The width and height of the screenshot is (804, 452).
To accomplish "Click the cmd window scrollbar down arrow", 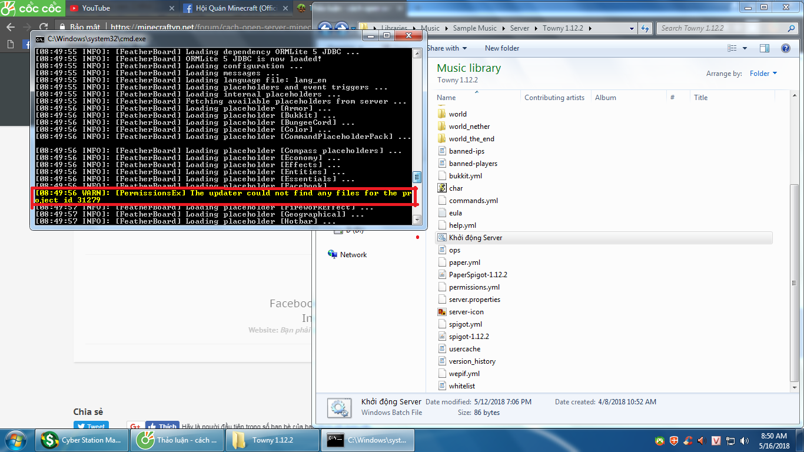I will (x=417, y=220).
